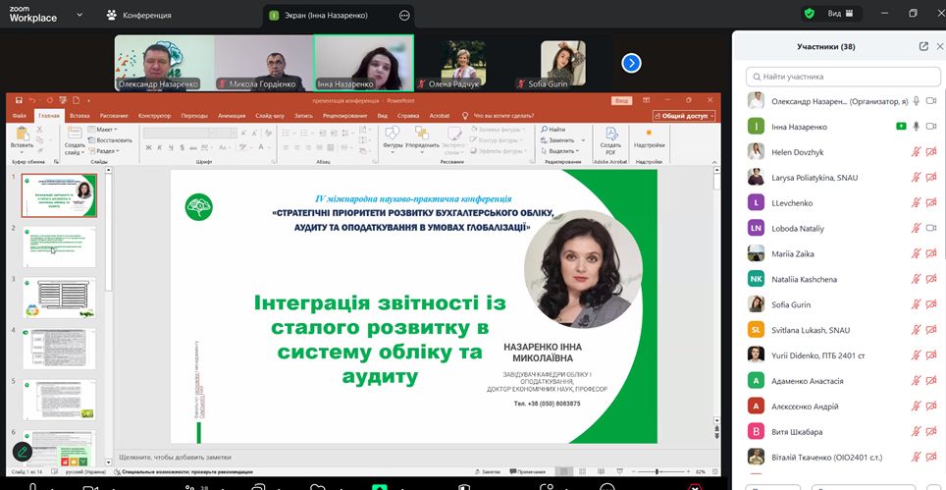Open the shared screen options (three dots)
Image resolution: width=946 pixels, height=490 pixels.
pos(404,16)
